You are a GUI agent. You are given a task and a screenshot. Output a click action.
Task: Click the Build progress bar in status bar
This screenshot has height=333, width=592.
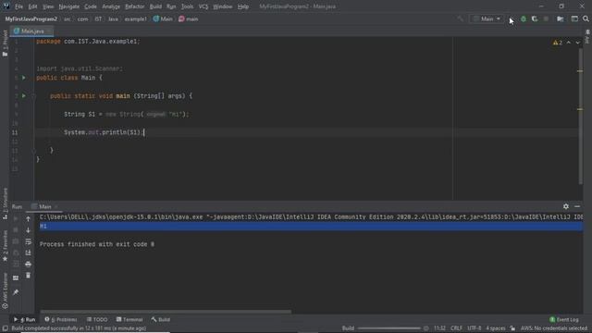click(388, 328)
